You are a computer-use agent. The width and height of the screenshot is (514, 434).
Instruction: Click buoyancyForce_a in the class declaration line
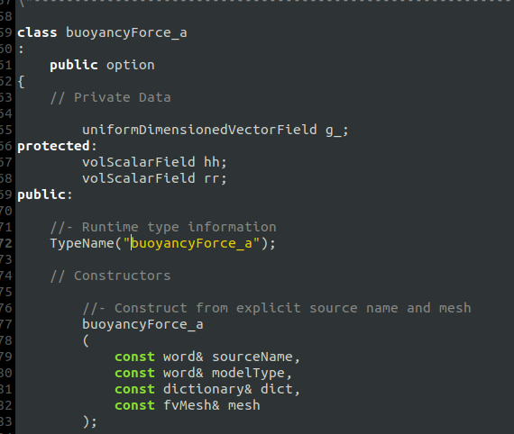pyautogui.click(x=126, y=33)
